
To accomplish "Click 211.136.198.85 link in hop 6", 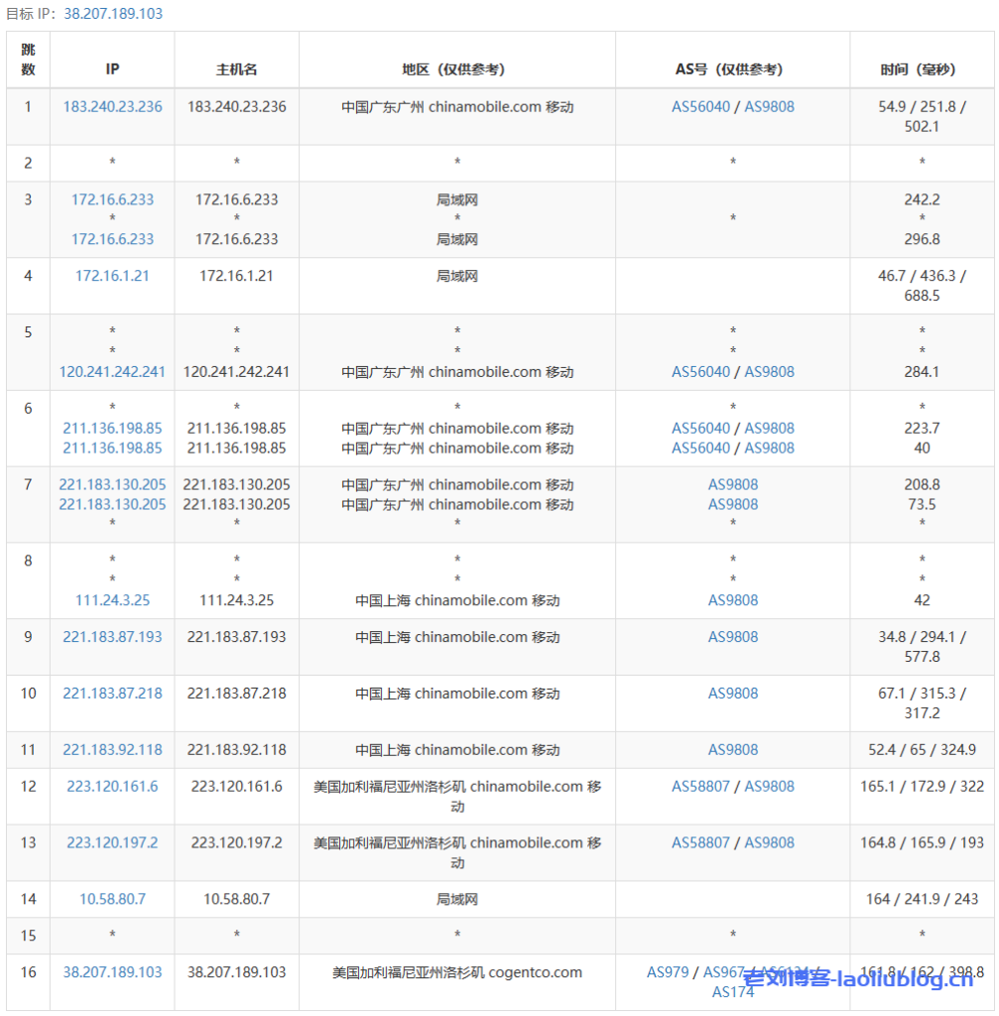I will point(112,428).
